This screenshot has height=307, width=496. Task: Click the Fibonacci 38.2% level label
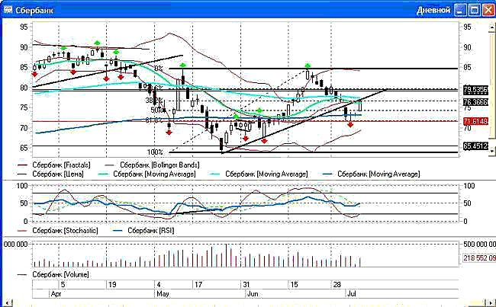point(154,101)
